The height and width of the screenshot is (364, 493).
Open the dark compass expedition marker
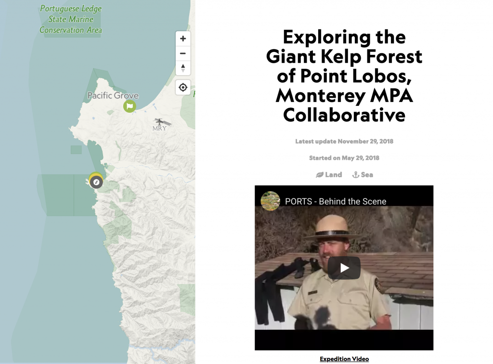(x=96, y=182)
